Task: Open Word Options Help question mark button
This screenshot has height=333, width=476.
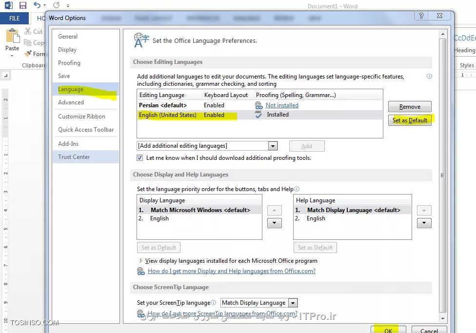Action: coord(421,16)
